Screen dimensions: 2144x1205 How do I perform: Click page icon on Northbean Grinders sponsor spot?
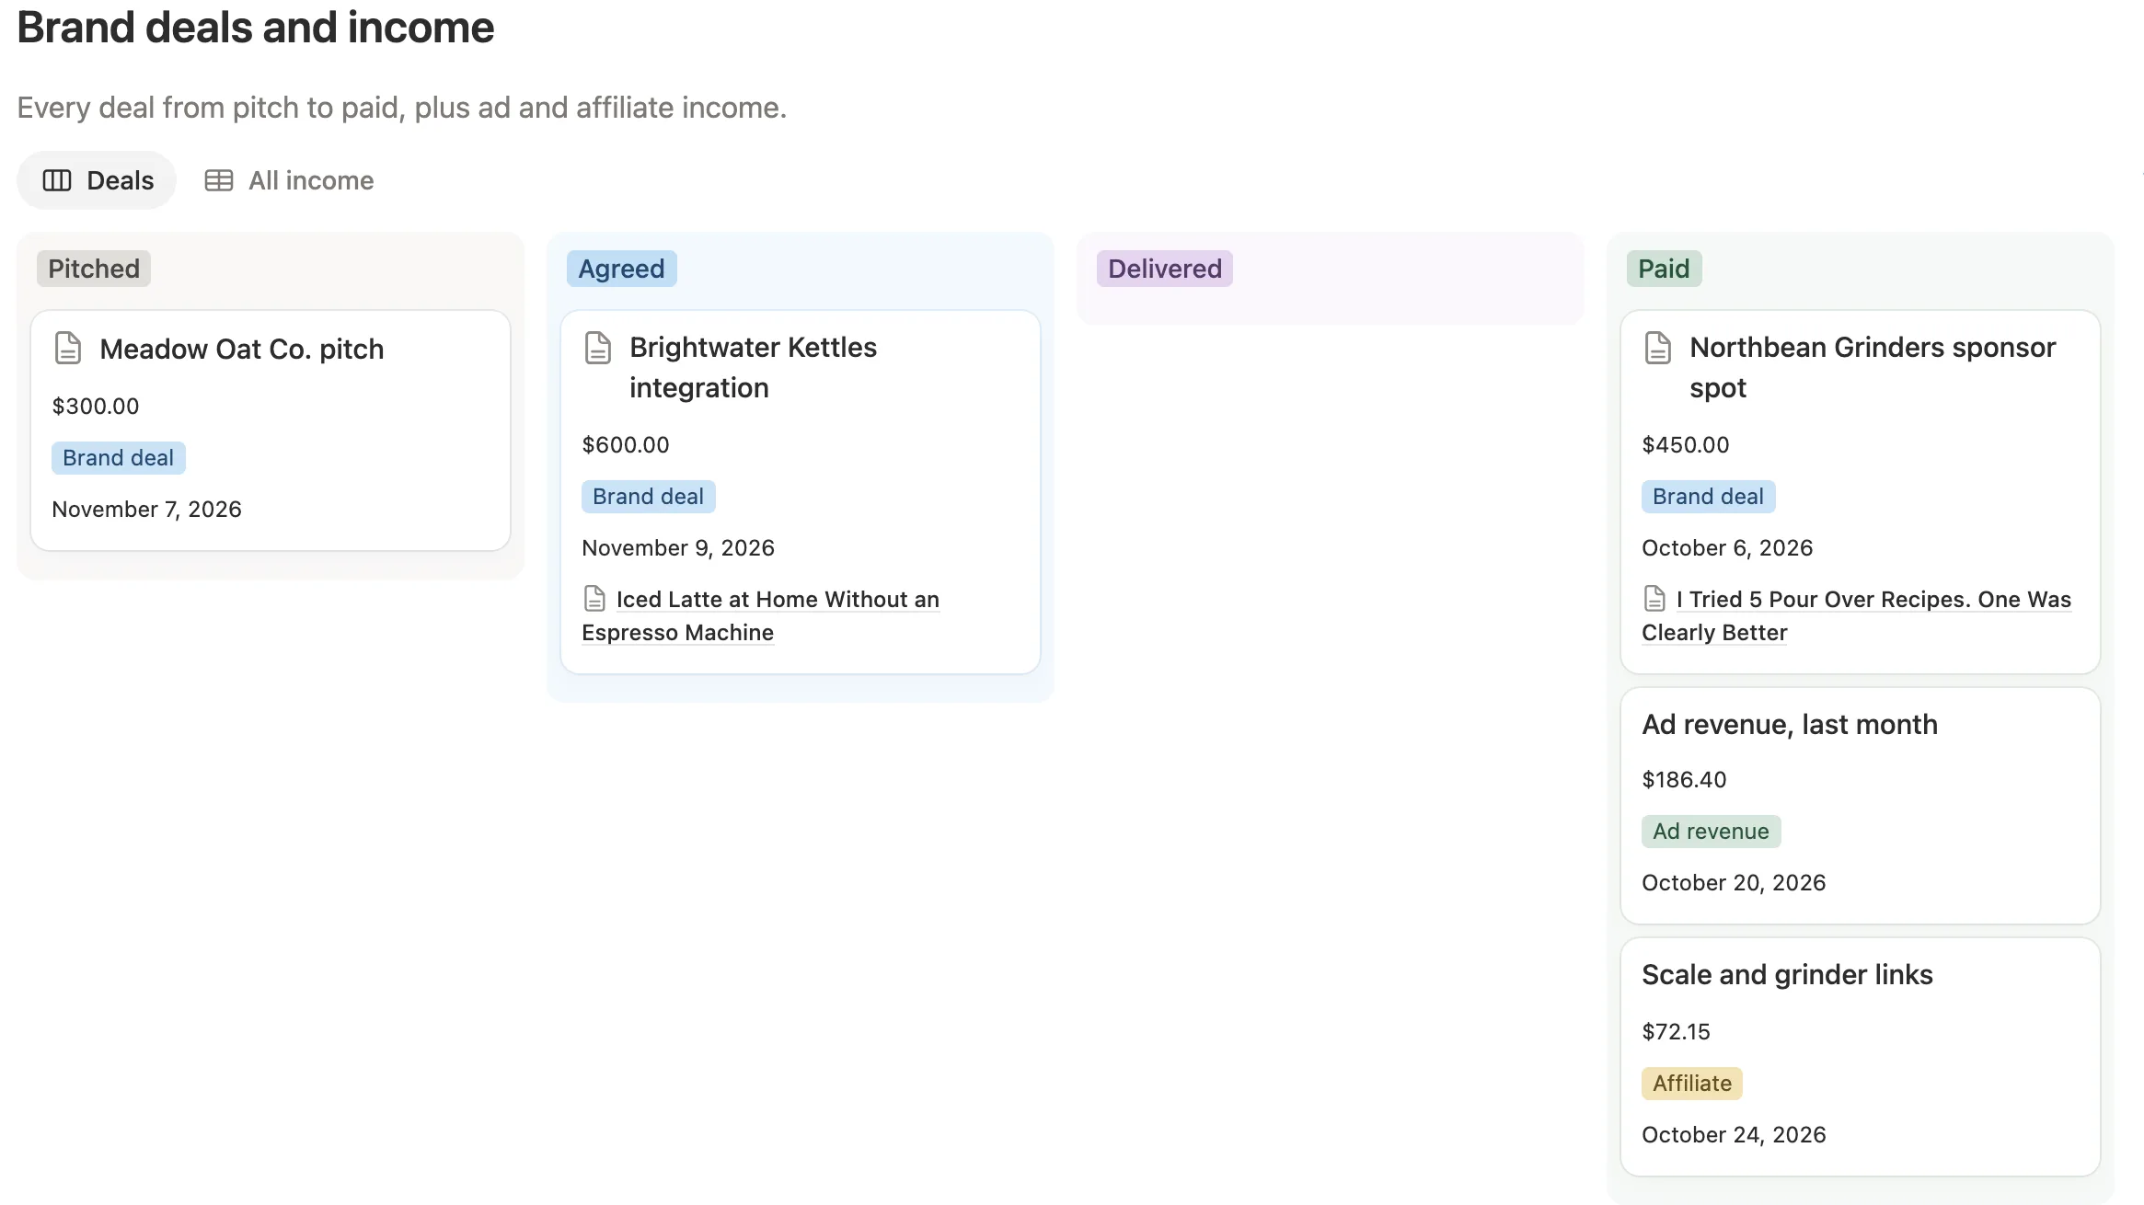(1658, 349)
